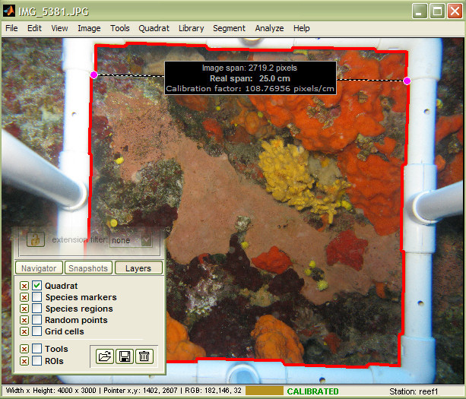
Task: Open the Analyze menu
Action: [x=269, y=28]
